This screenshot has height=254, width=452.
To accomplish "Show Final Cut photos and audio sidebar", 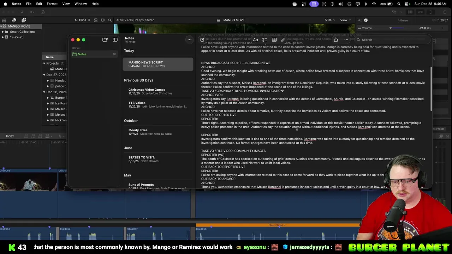I will (14, 20).
